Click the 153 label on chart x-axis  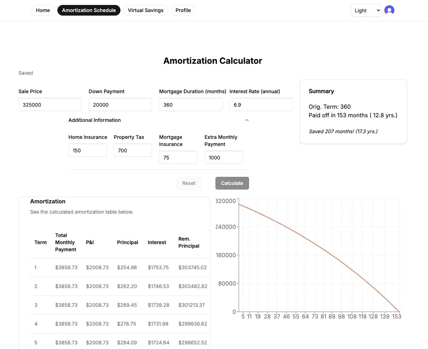pyautogui.click(x=397, y=316)
